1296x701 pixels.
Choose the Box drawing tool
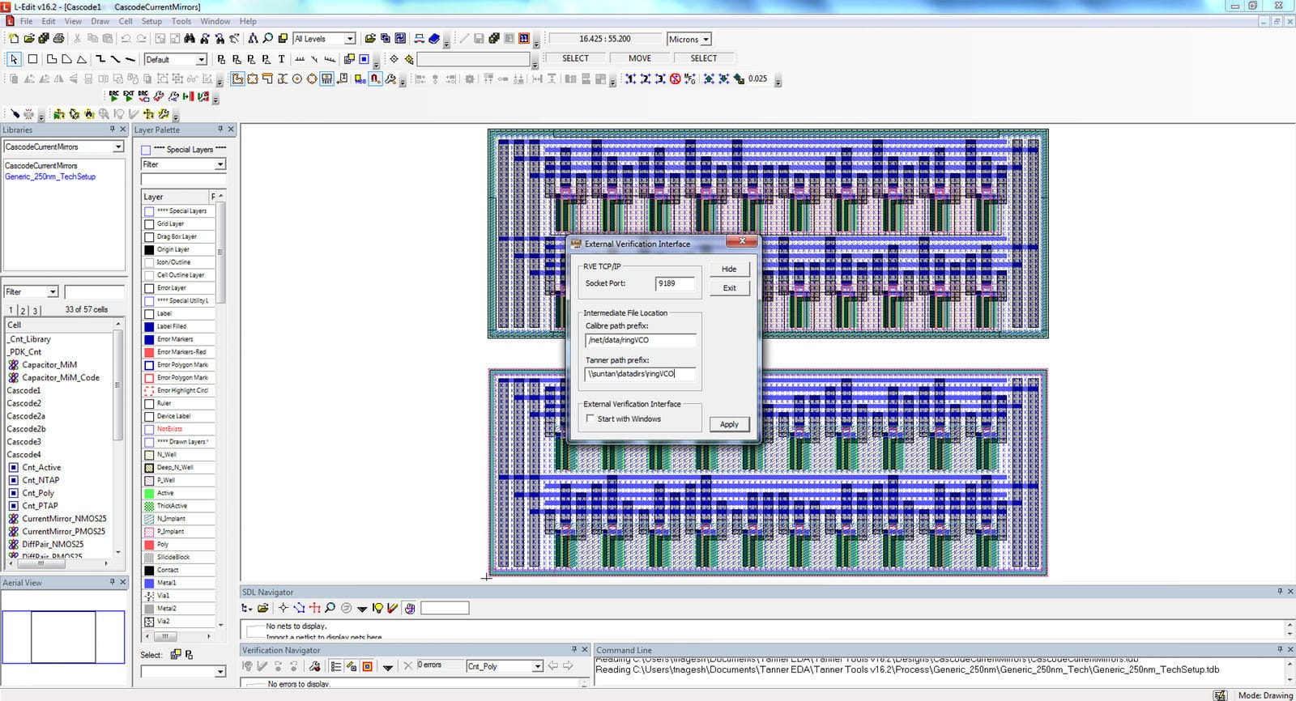click(x=32, y=59)
